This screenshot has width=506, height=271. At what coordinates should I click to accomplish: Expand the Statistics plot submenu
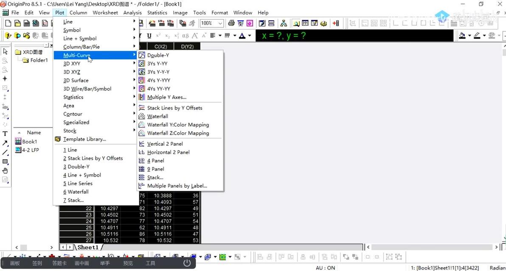point(96,97)
